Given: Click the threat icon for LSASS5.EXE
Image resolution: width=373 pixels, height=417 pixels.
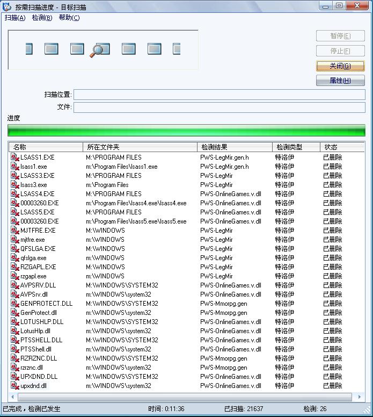Looking at the screenshot, I should (x=14, y=212).
